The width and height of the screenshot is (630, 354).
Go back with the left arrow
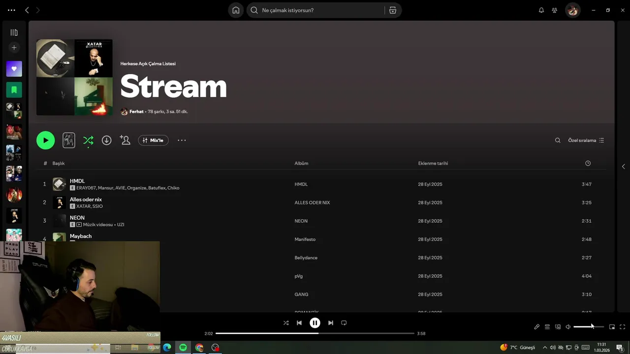(27, 10)
